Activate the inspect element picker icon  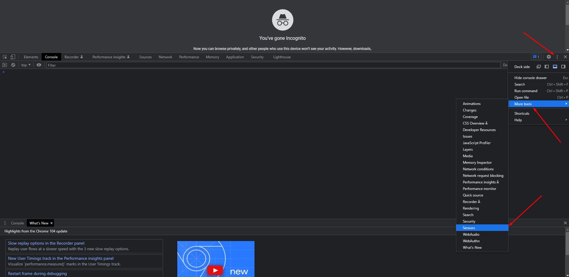[x=5, y=57]
